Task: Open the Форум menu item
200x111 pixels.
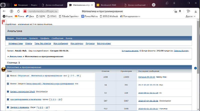Action: pos(10,38)
